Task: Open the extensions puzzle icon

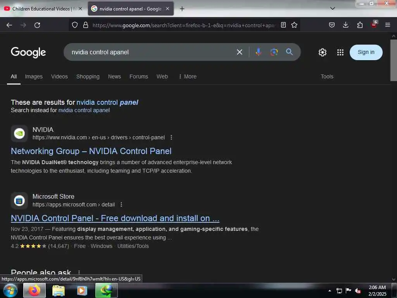Action: (360, 25)
